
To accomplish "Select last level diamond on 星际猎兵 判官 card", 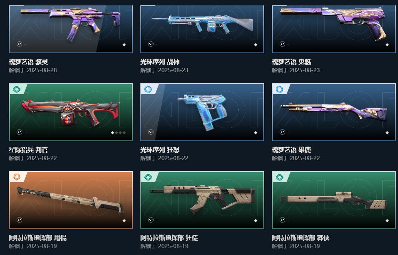I will point(124,132).
